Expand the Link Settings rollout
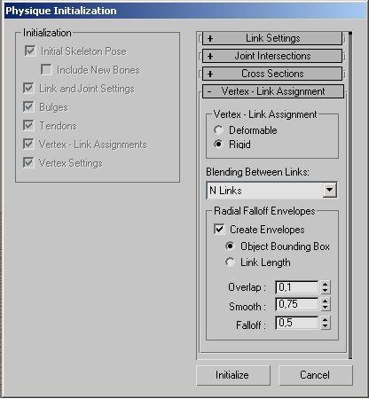369x399 pixels. coord(272,38)
